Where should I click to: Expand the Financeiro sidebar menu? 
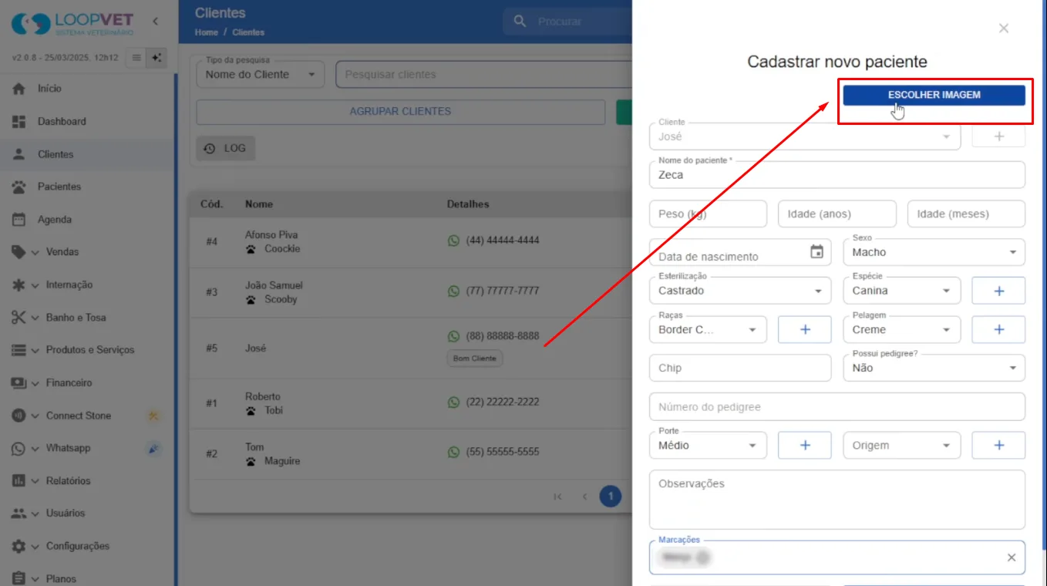click(69, 382)
